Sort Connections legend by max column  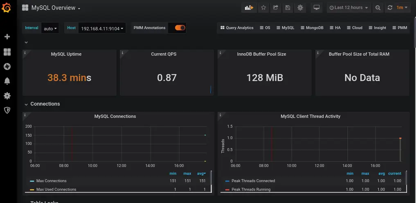(187, 174)
